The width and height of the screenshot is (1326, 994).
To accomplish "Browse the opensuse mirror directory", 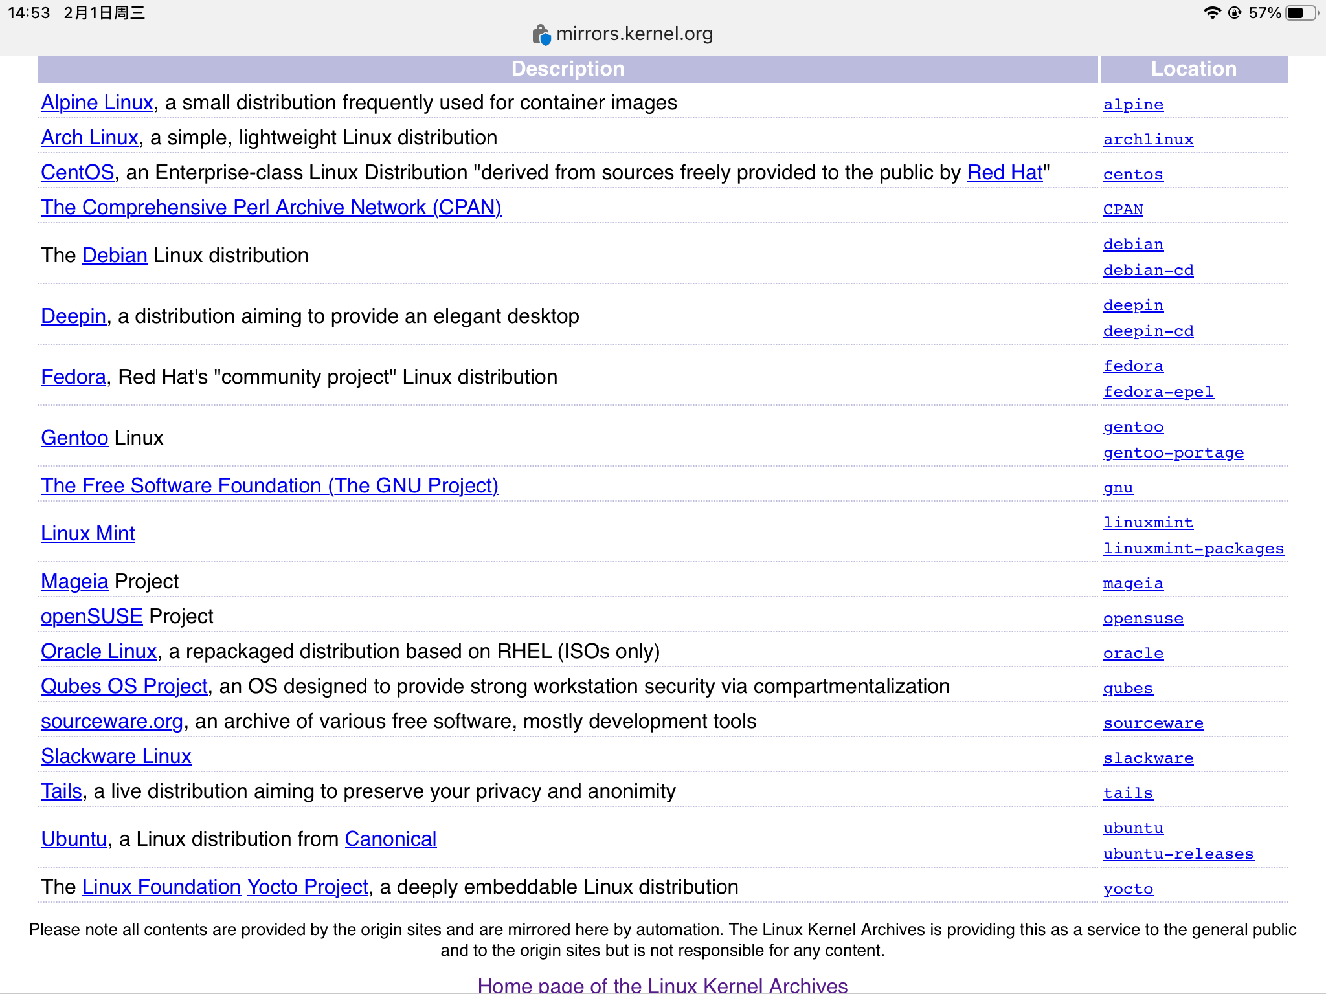I will 1143,618.
